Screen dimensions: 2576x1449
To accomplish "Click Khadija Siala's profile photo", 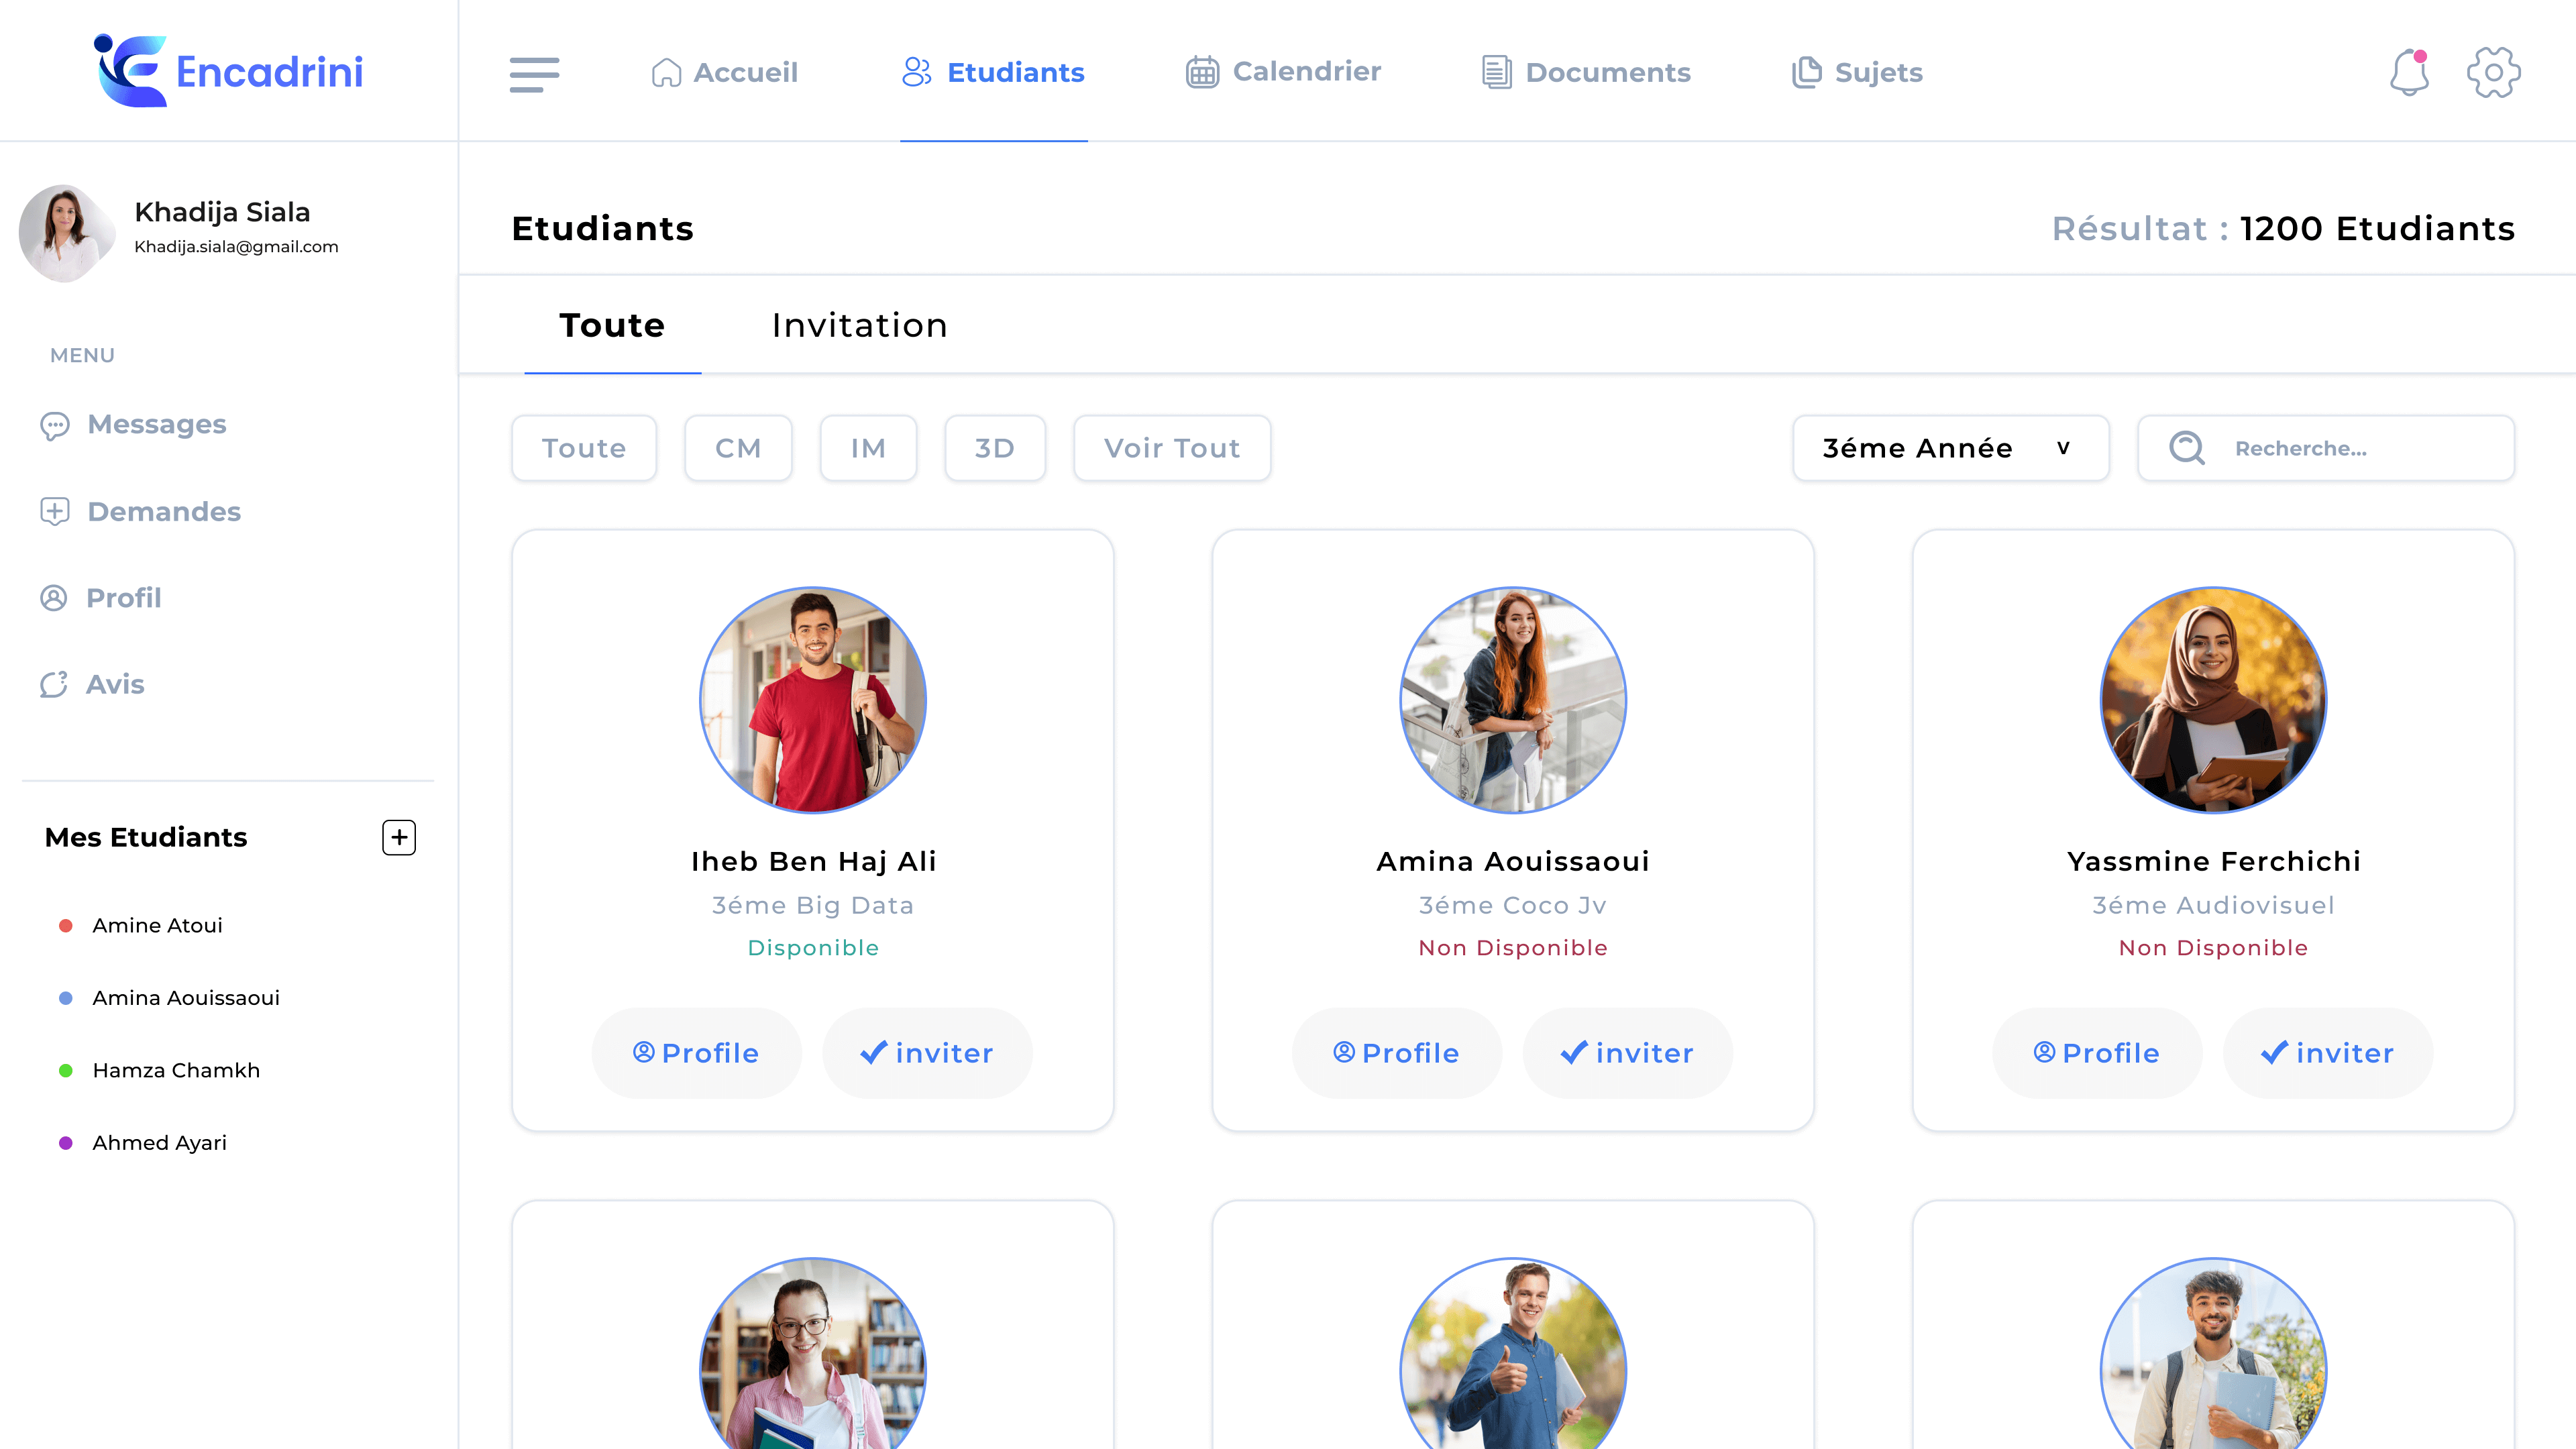I will (66, 232).
